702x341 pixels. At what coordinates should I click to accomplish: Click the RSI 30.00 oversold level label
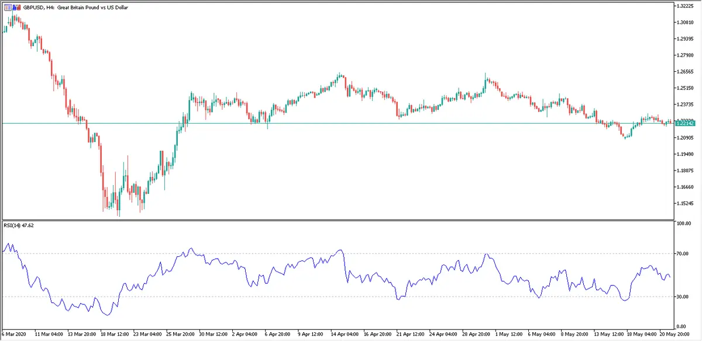pyautogui.click(x=682, y=297)
